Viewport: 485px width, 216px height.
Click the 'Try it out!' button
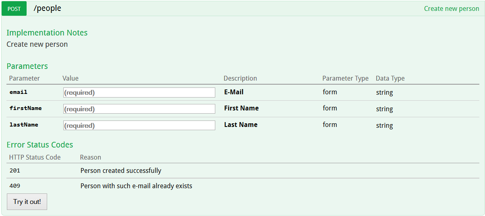coord(27,201)
